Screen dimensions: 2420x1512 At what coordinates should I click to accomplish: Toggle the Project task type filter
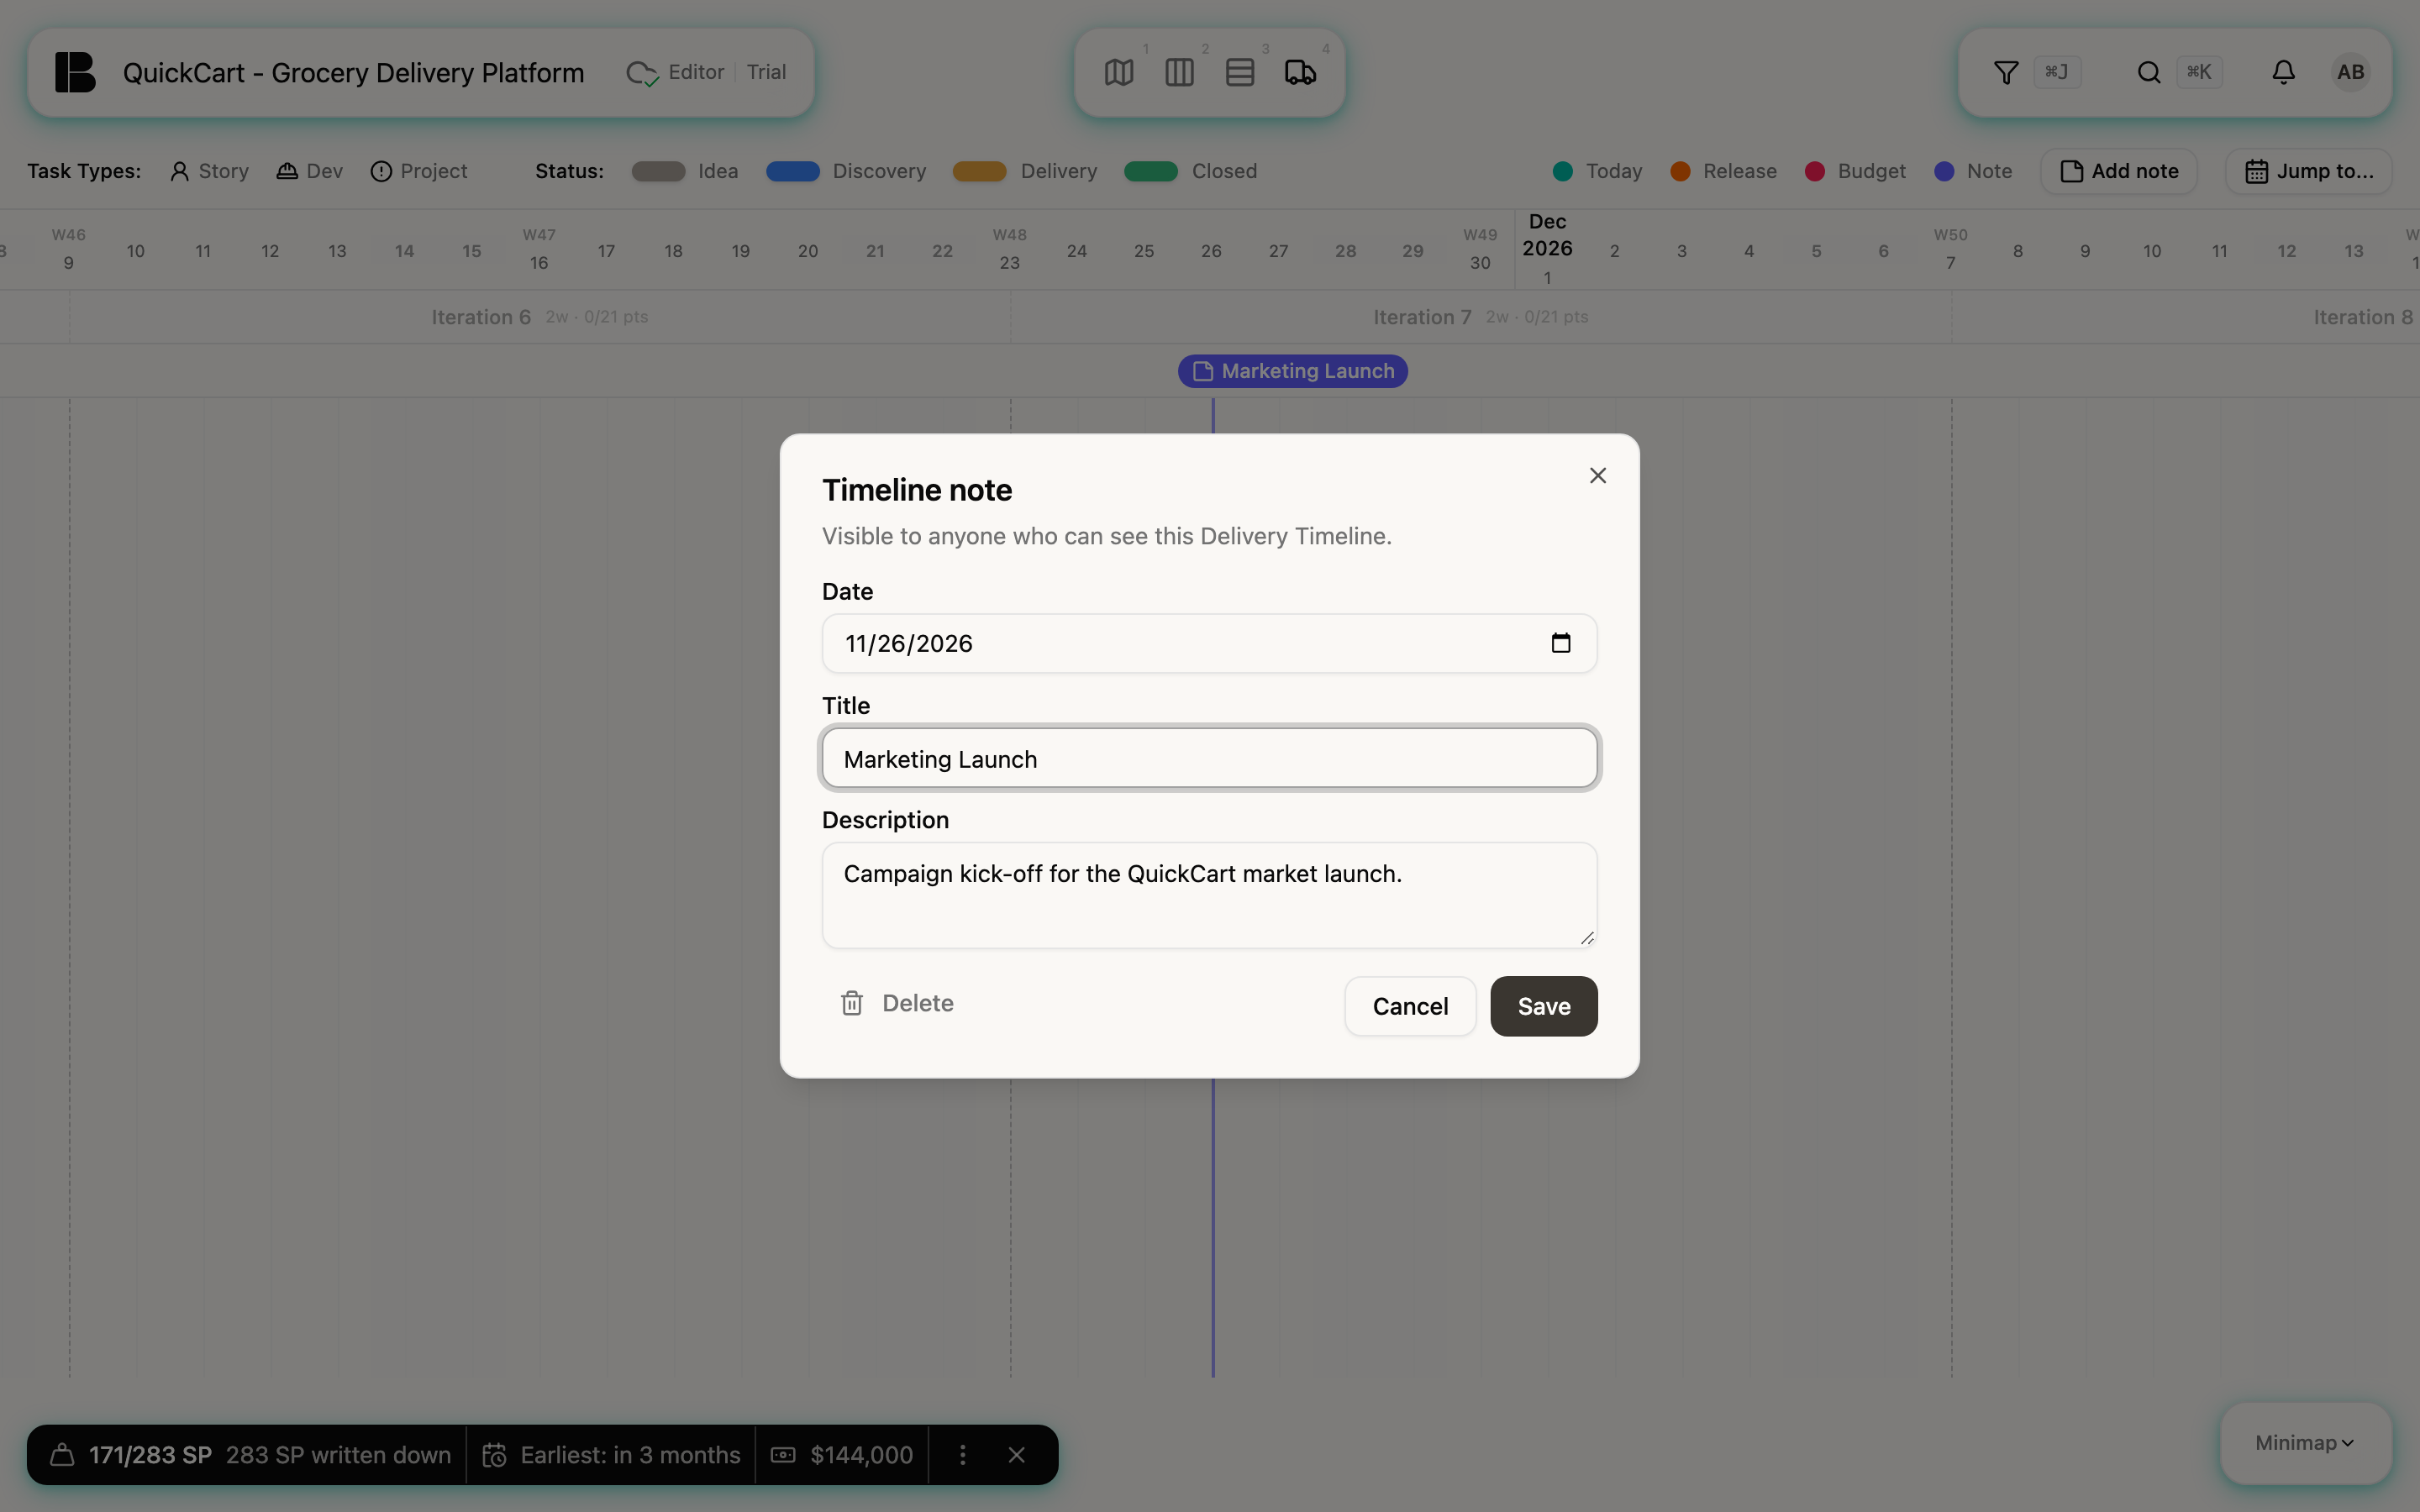click(418, 171)
